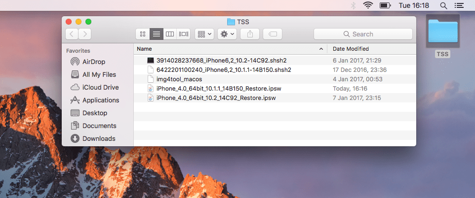This screenshot has width=475, height=198.
Task: Click the Favorites sidebar heading
Action: click(78, 51)
